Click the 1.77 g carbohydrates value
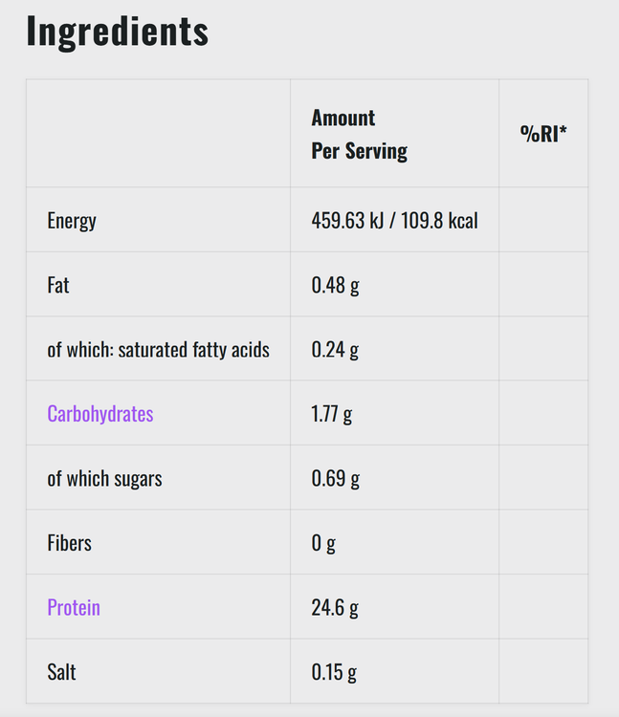 point(333,414)
